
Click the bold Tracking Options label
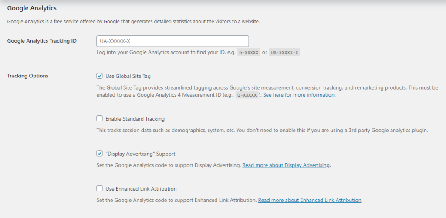pos(27,76)
